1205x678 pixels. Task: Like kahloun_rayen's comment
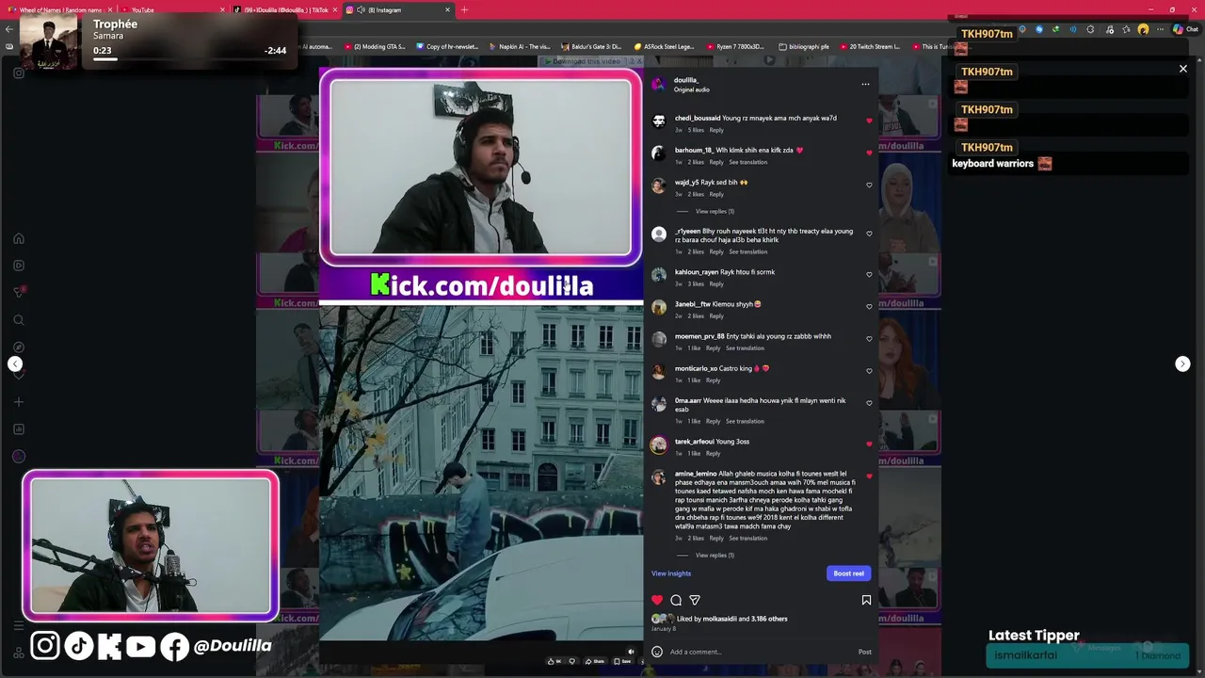coord(869,275)
